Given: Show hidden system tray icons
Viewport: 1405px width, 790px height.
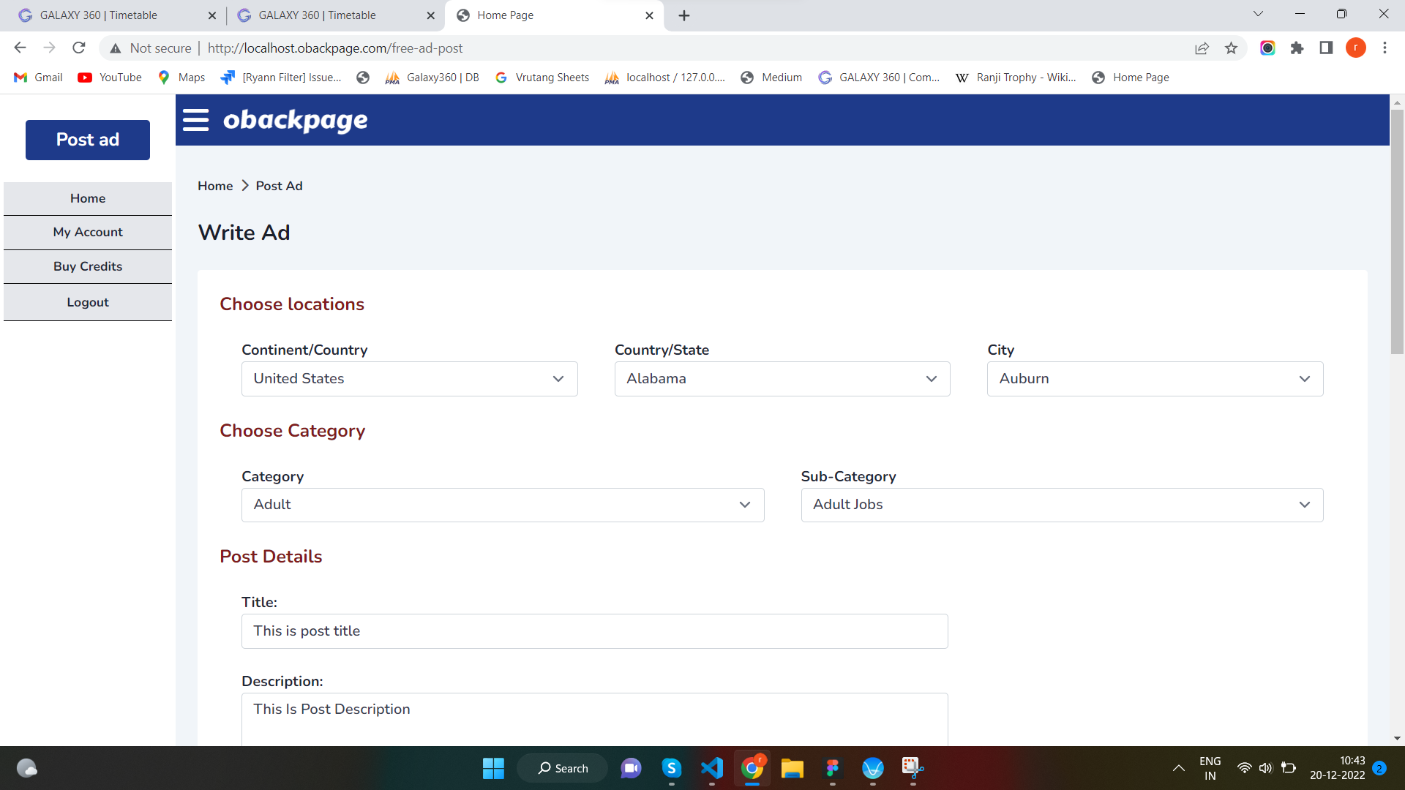Looking at the screenshot, I should [1178, 768].
